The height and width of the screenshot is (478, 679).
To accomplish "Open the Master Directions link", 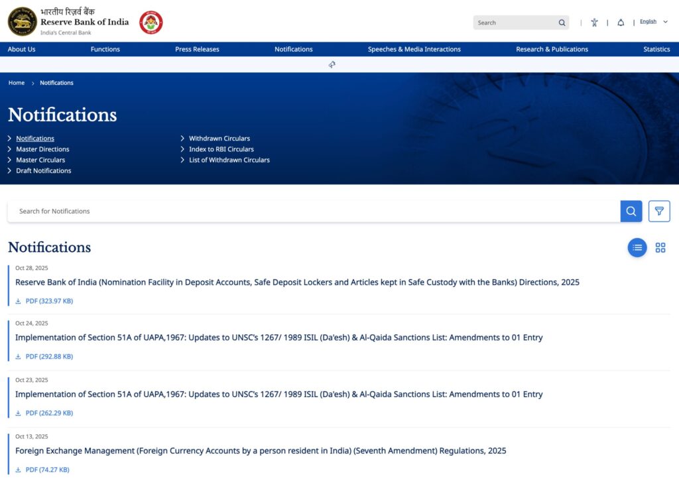I will [42, 149].
